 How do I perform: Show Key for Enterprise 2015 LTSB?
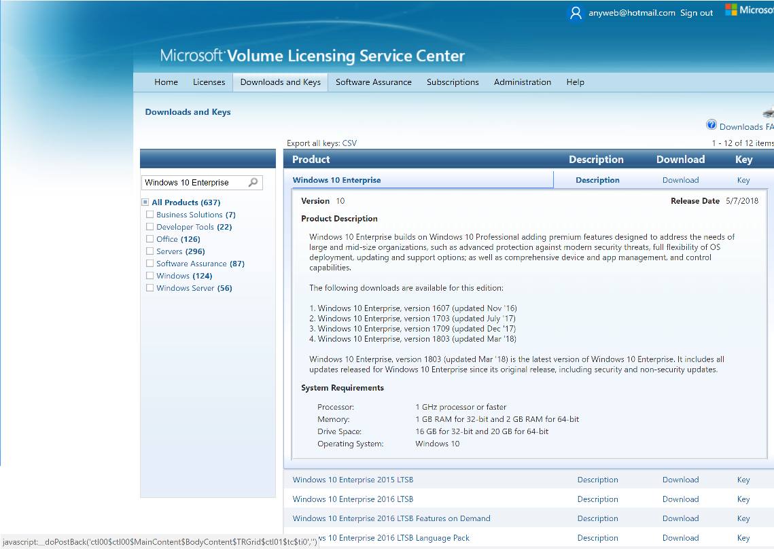(743, 480)
